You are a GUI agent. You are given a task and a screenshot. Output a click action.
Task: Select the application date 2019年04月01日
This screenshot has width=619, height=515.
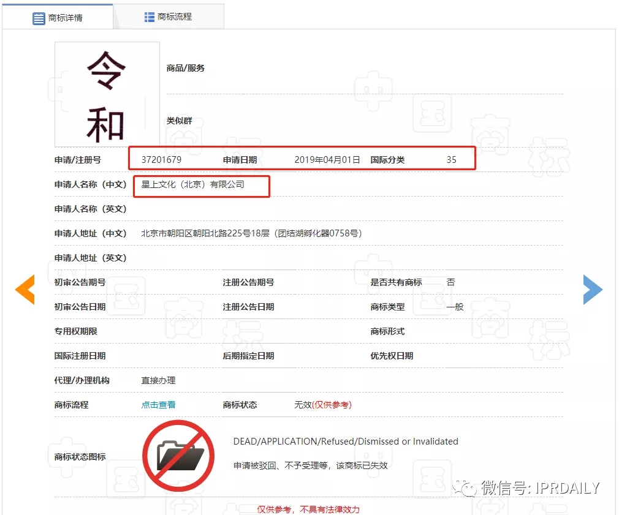(x=327, y=160)
